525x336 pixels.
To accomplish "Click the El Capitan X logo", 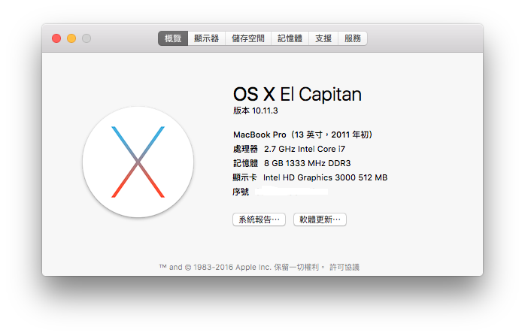I will pos(138,162).
